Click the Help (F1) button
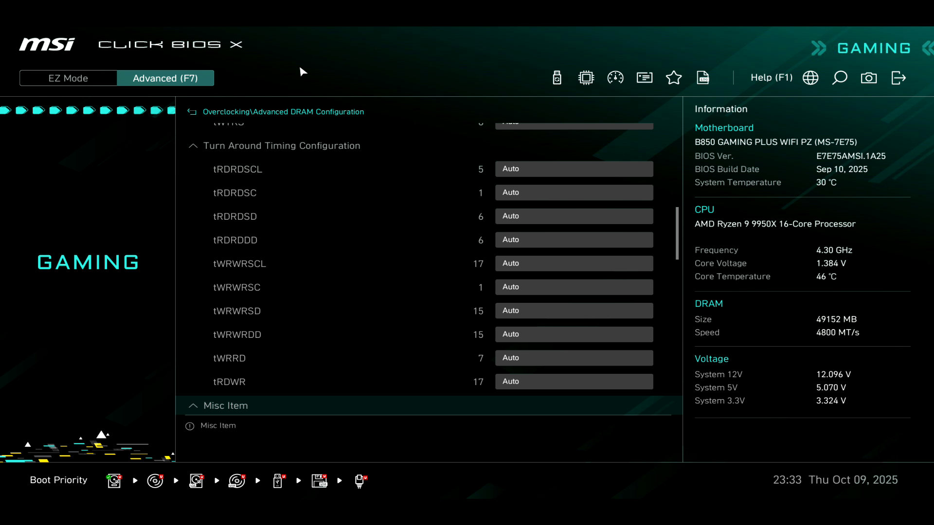The image size is (934, 525). [x=771, y=78]
